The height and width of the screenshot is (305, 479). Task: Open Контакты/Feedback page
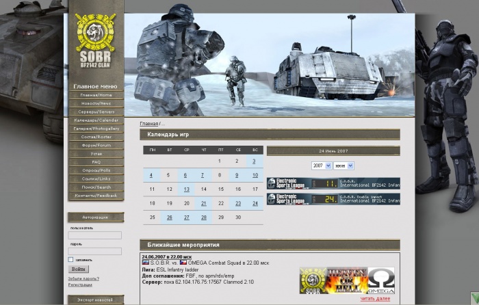click(96, 196)
